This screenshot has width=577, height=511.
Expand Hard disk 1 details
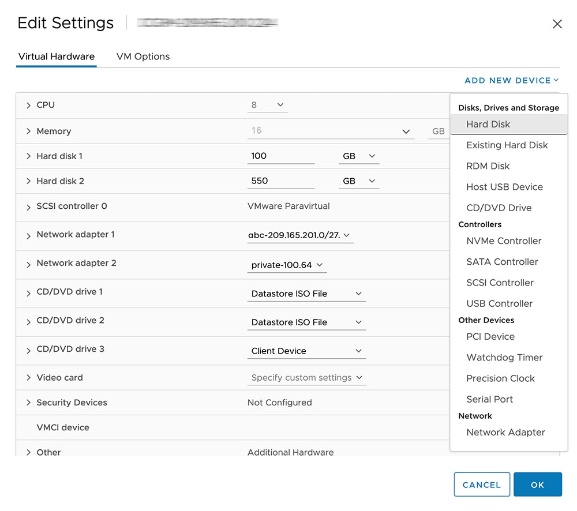point(28,156)
